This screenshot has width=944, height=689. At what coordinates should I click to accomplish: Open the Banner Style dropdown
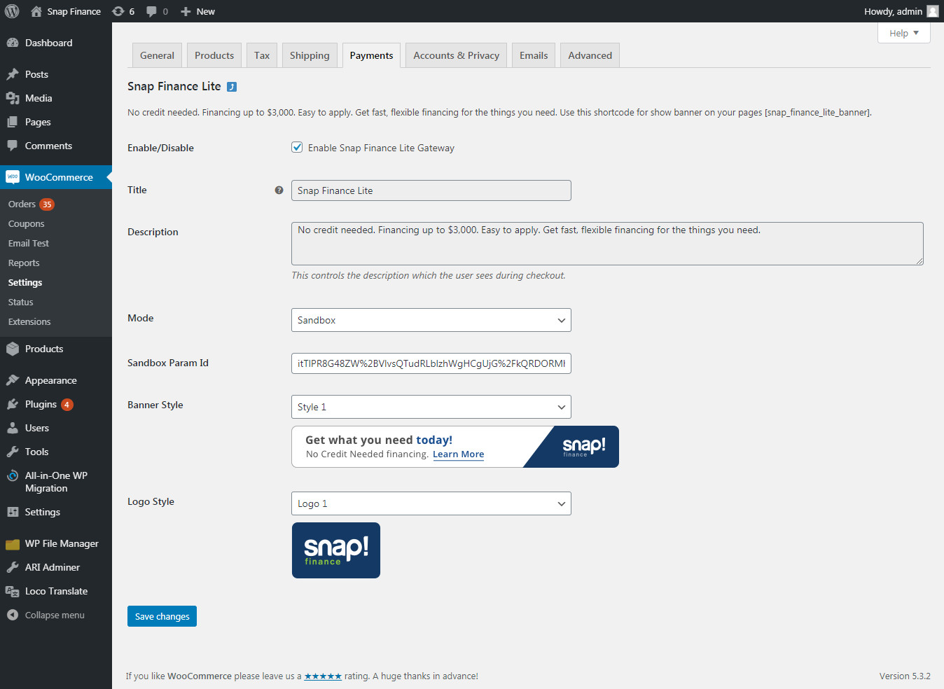coord(431,407)
